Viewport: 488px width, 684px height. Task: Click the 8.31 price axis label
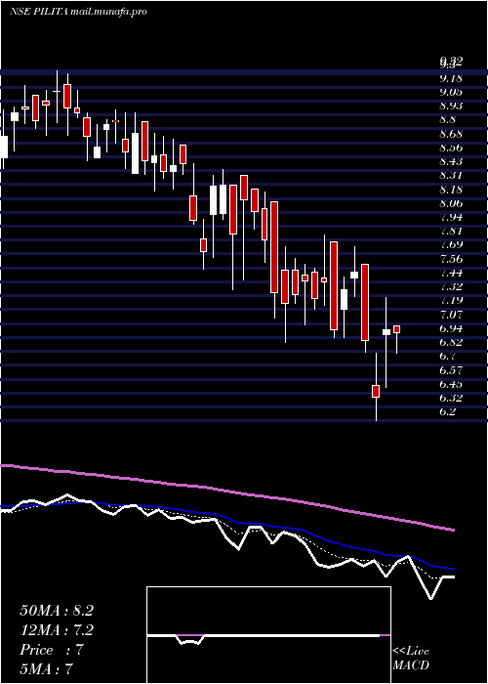(x=451, y=175)
